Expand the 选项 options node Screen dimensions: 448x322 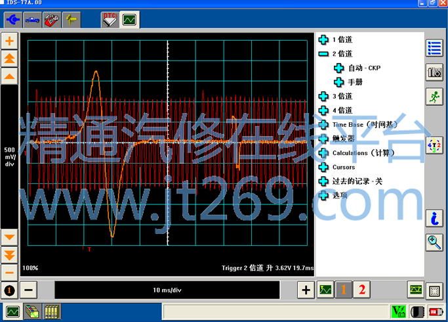(323, 195)
